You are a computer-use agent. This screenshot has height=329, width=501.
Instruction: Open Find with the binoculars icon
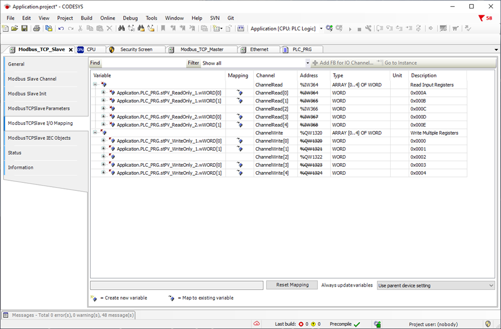coord(122,28)
